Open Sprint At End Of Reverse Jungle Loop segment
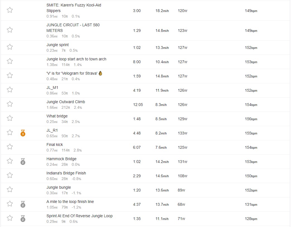Image resolution: width=291 pixels, height=227 pixels. 79,216
